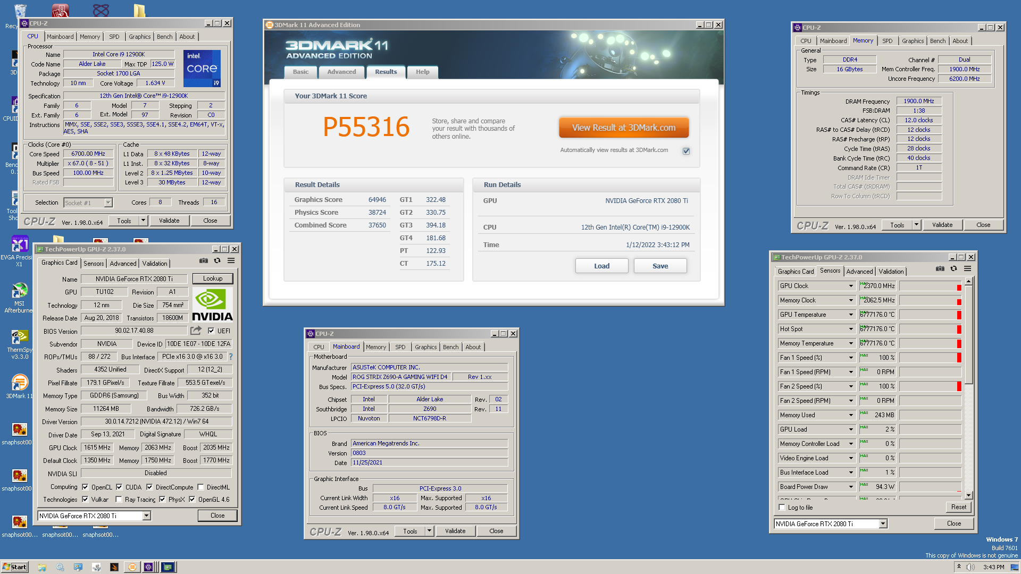The image size is (1021, 574).
Task: Toggle the UEFI checkbox in GPU-Z
Action: coord(211,331)
